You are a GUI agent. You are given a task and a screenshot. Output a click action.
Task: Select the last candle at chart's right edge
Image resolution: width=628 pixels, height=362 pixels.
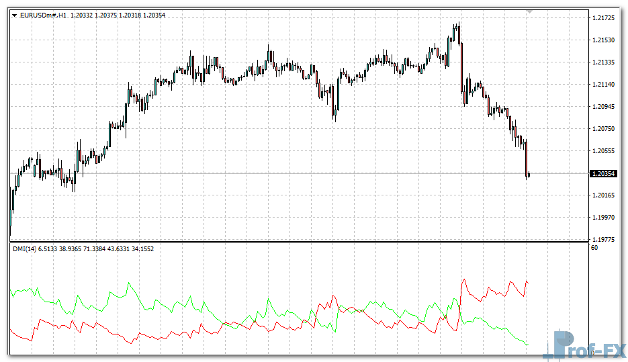point(529,175)
